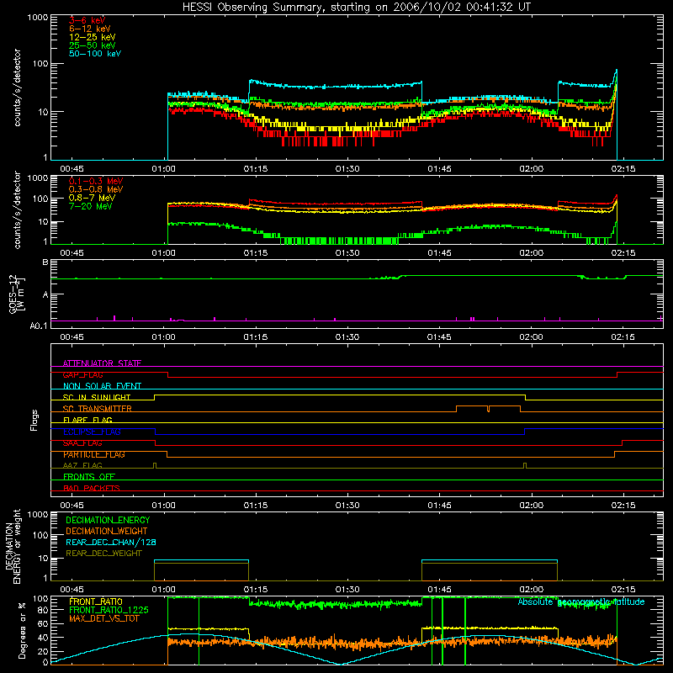Image resolution: width=673 pixels, height=673 pixels.
Task: Click the 01:30 tick label under top plot
Action: point(347,169)
